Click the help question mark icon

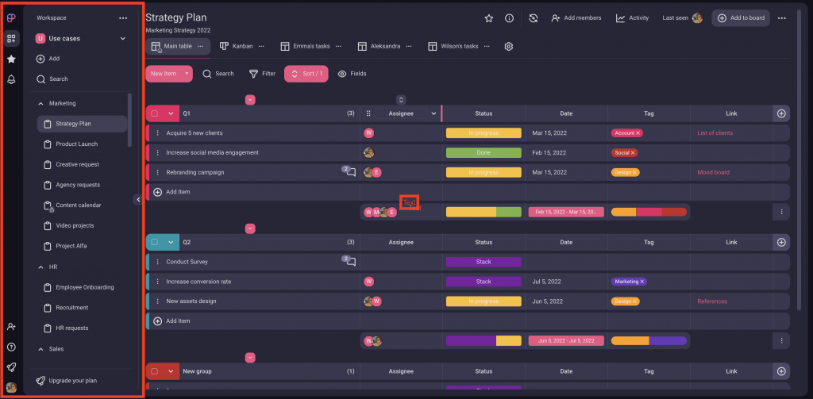(11, 347)
